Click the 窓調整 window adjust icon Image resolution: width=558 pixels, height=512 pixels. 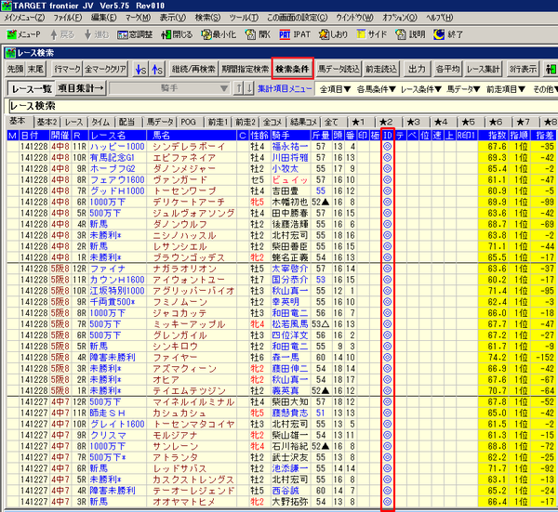click(135, 34)
